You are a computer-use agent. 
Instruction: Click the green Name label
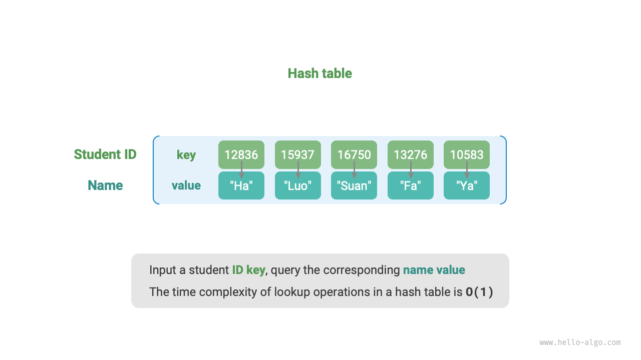coord(105,185)
